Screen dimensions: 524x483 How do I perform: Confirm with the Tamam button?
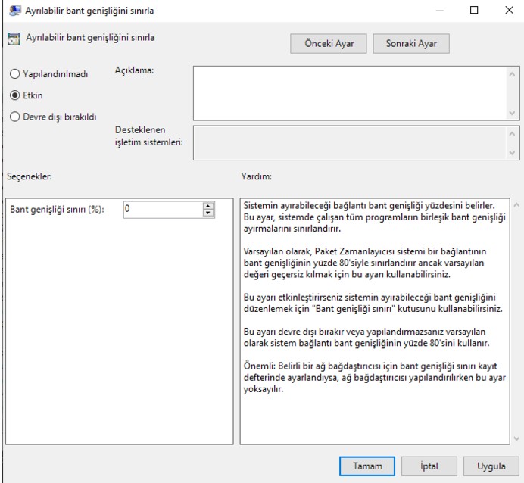click(x=367, y=466)
